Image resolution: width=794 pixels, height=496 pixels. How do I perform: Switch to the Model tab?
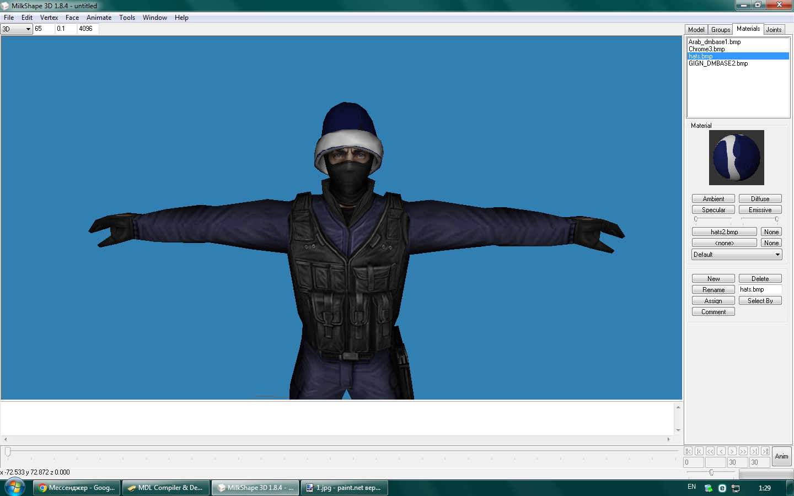(x=696, y=30)
